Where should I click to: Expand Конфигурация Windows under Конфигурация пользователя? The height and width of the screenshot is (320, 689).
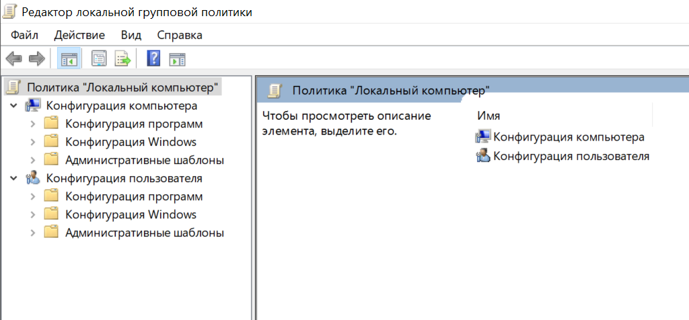32,215
